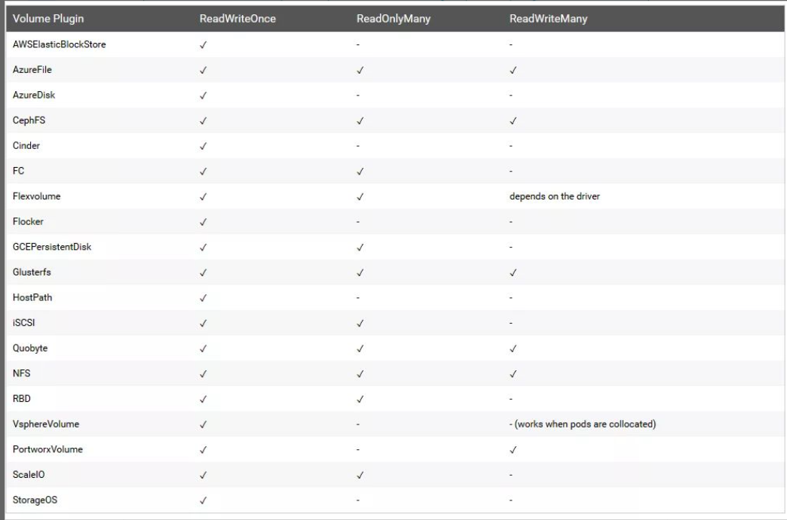787x520 pixels.
Task: Select the Cinder plugin name
Action: tap(26, 145)
